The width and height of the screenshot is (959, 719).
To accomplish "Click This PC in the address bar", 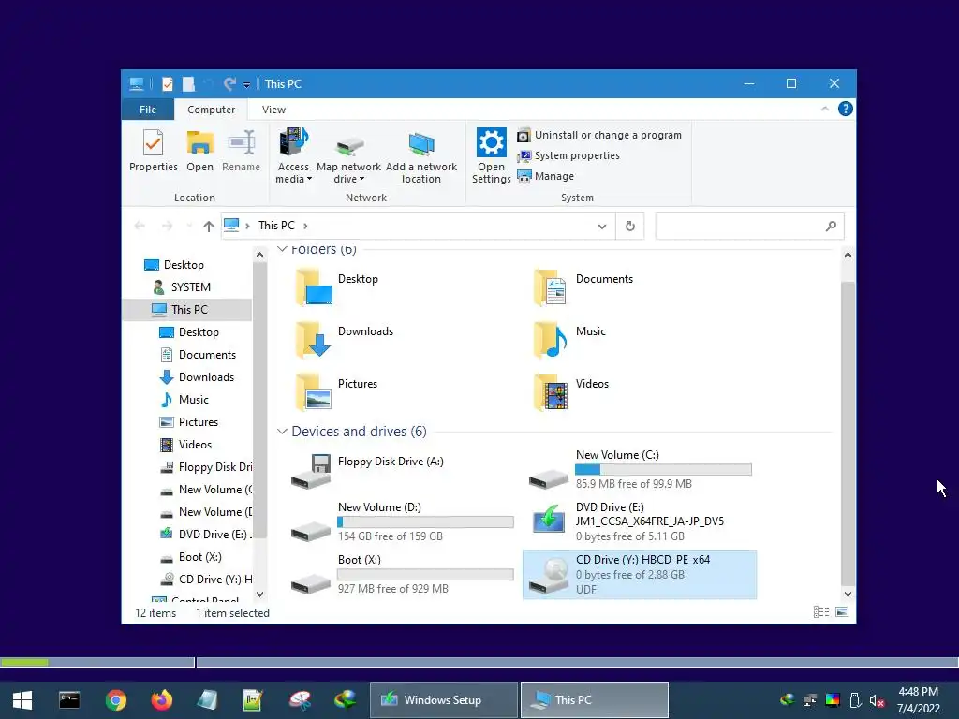I will click(276, 226).
